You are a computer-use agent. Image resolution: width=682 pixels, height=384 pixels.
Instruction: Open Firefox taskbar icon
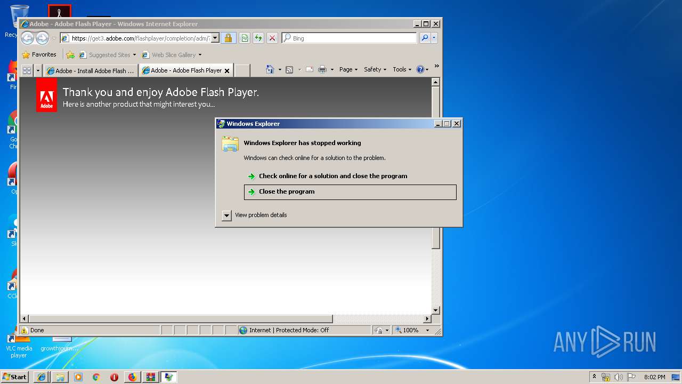tap(132, 377)
